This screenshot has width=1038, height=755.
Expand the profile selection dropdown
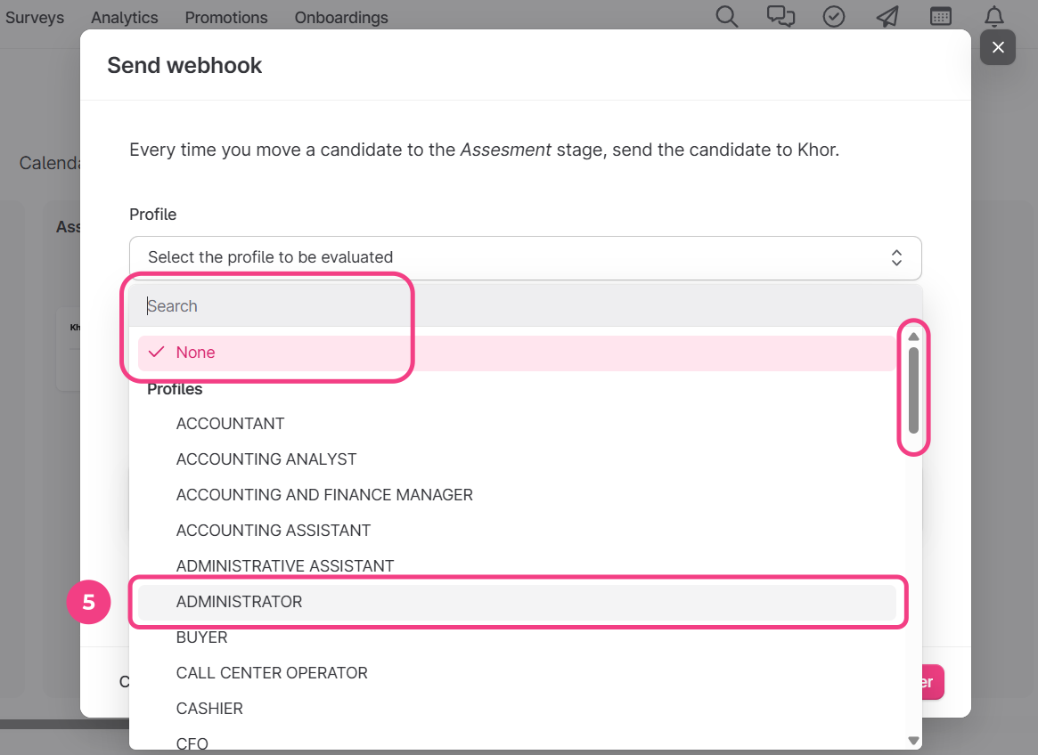[x=525, y=257]
